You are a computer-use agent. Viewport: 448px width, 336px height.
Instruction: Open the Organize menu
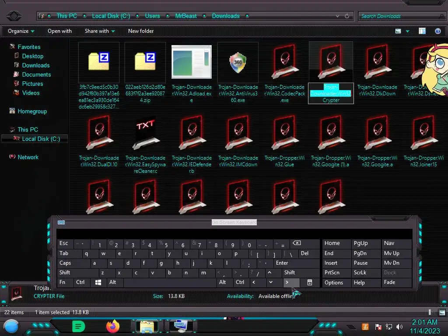point(21,31)
